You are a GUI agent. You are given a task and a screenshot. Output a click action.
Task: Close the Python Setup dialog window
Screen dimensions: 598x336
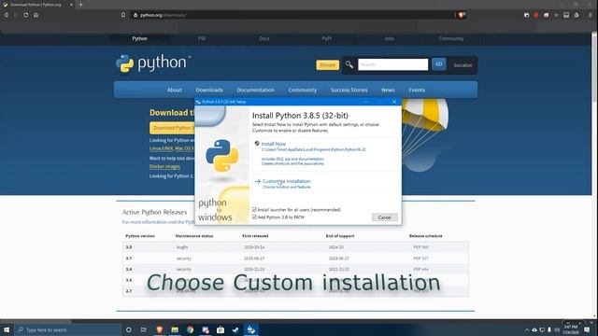[x=394, y=102]
